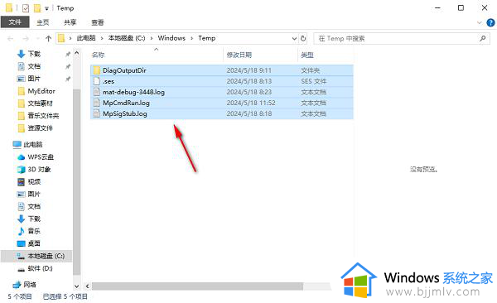497x303 pixels.
Task: Open 音乐 in the navigation pane
Action: 34,231
